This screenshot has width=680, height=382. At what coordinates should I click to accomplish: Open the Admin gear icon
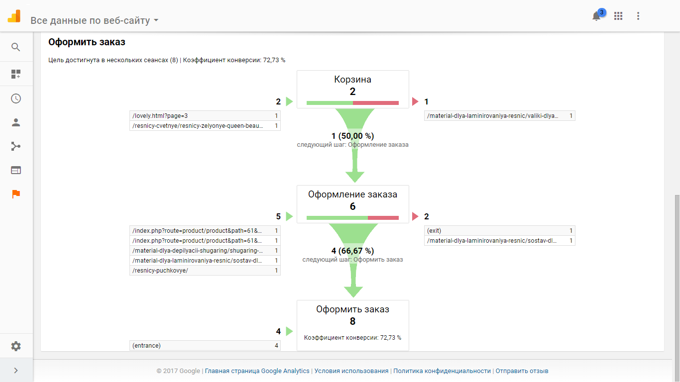16,346
